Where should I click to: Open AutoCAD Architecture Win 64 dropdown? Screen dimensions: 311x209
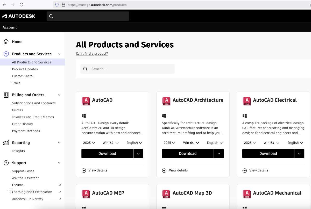191,143
